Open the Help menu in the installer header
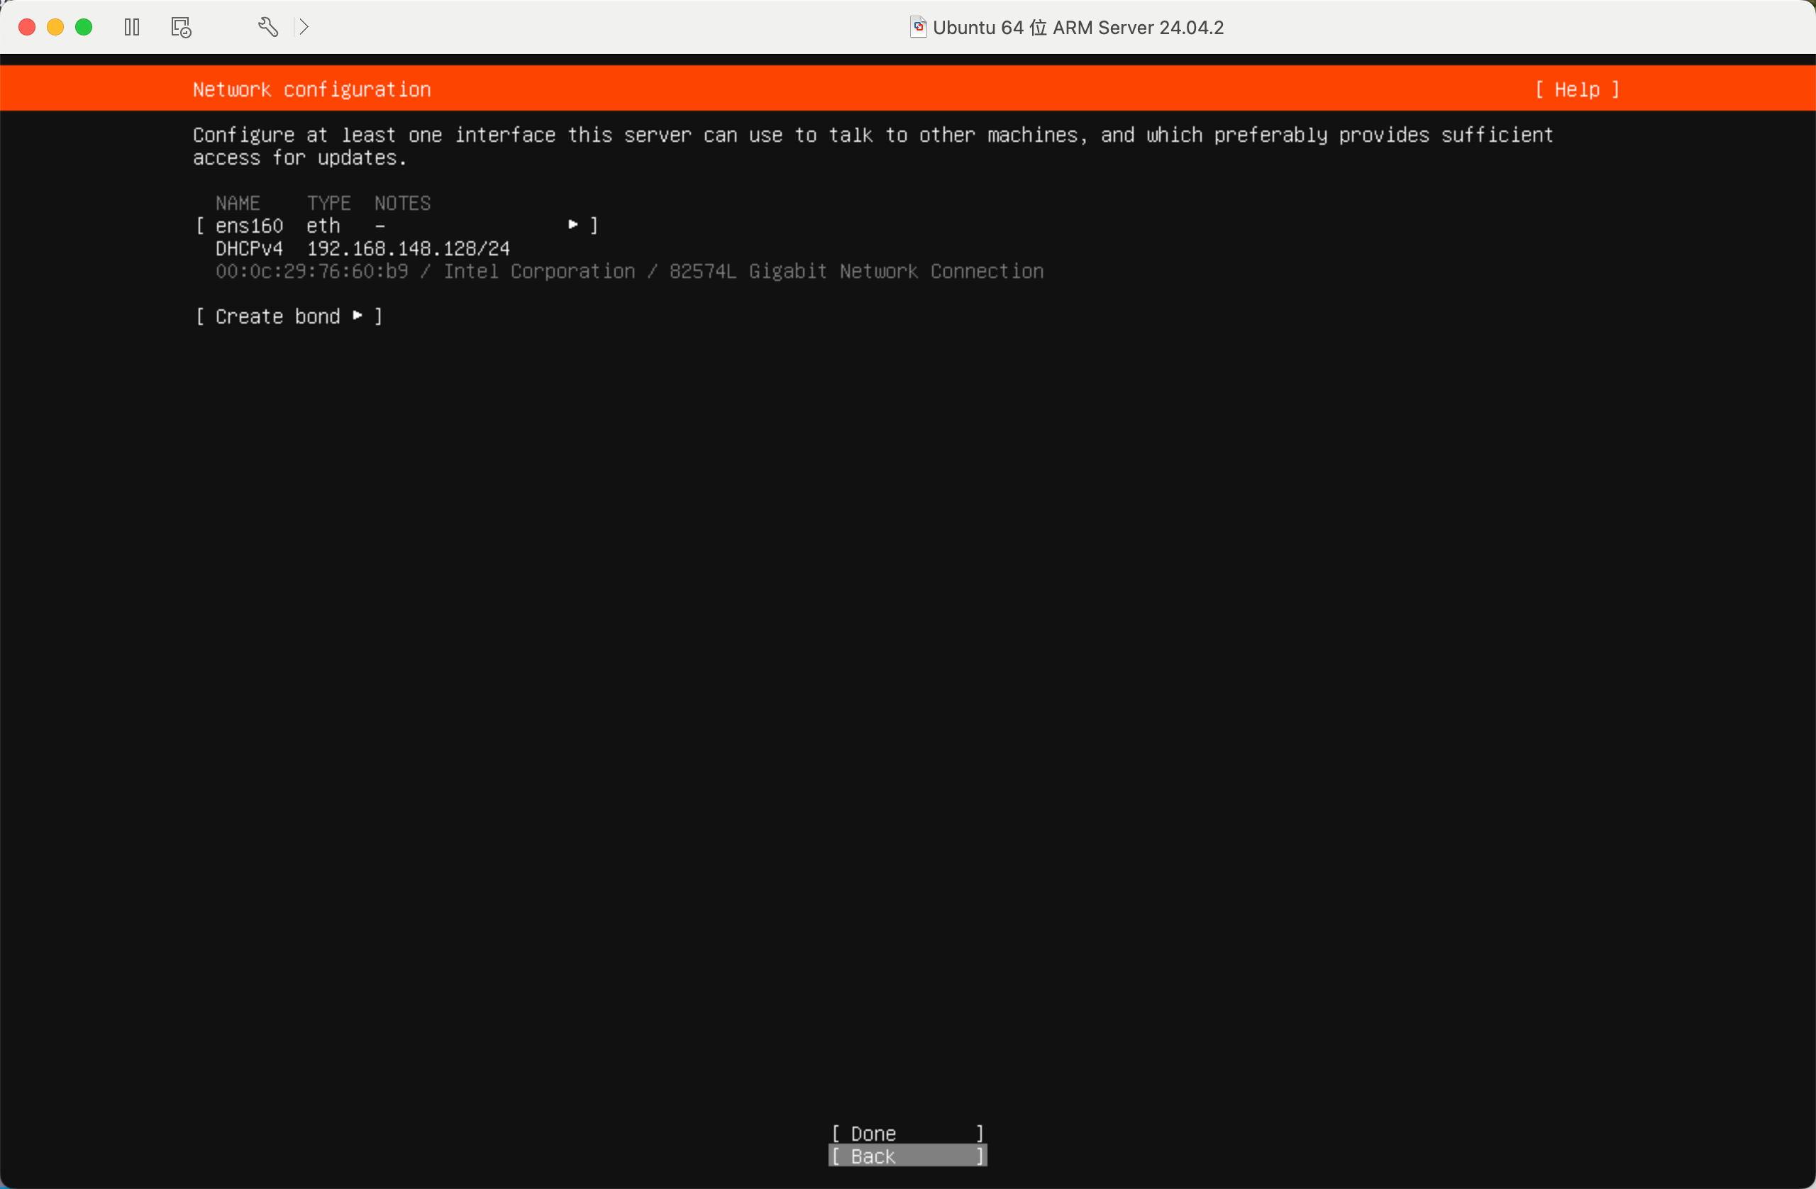Image resolution: width=1816 pixels, height=1189 pixels. click(1577, 90)
